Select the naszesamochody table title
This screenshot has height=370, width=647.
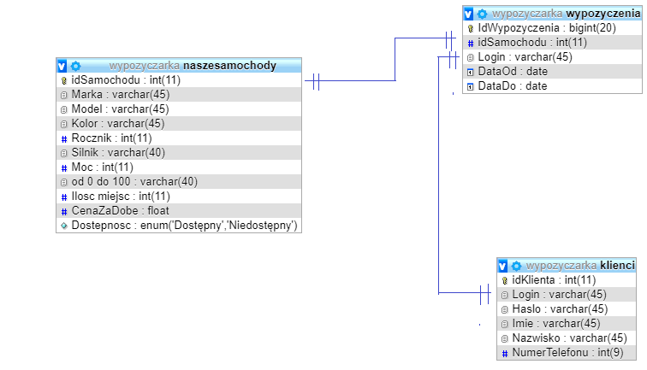193,66
